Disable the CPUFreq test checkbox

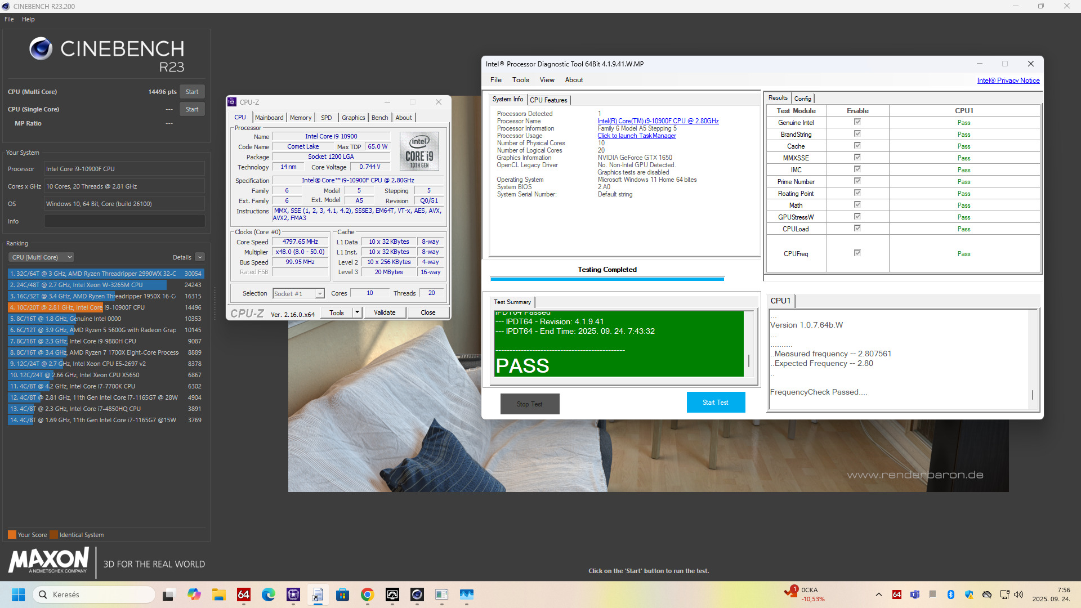(x=857, y=253)
